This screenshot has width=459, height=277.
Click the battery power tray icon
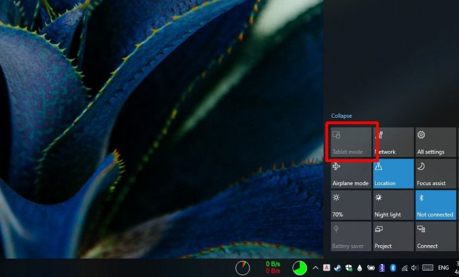(x=371, y=268)
